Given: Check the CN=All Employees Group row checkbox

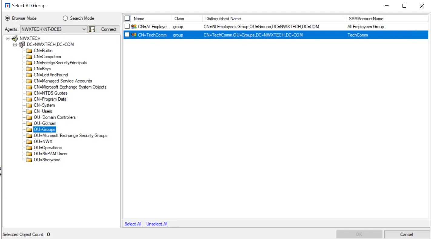Looking at the screenshot, I should pyautogui.click(x=127, y=27).
